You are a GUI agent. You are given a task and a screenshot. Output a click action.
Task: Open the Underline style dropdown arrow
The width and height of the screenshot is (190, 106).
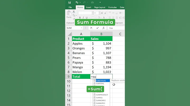[x=89, y=18]
